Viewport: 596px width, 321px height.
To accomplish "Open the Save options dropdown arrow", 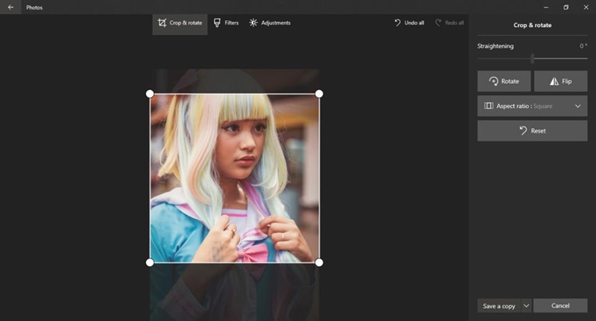I will [526, 305].
